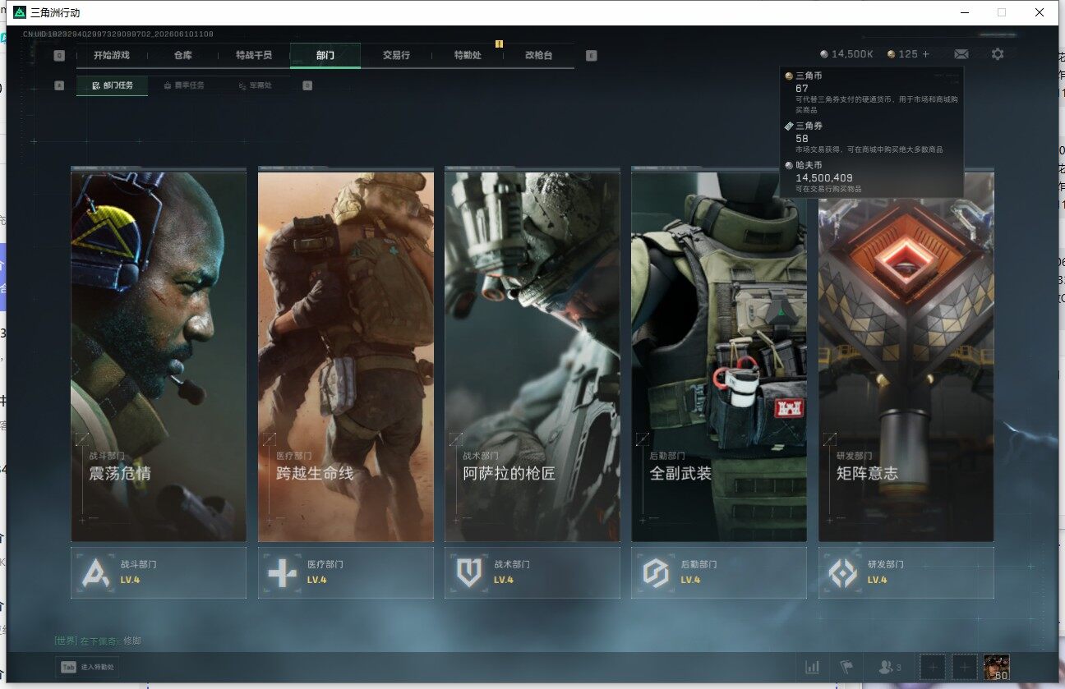The height and width of the screenshot is (689, 1065).
Task: Open the flag icon in bottom bar
Action: pyautogui.click(x=846, y=667)
